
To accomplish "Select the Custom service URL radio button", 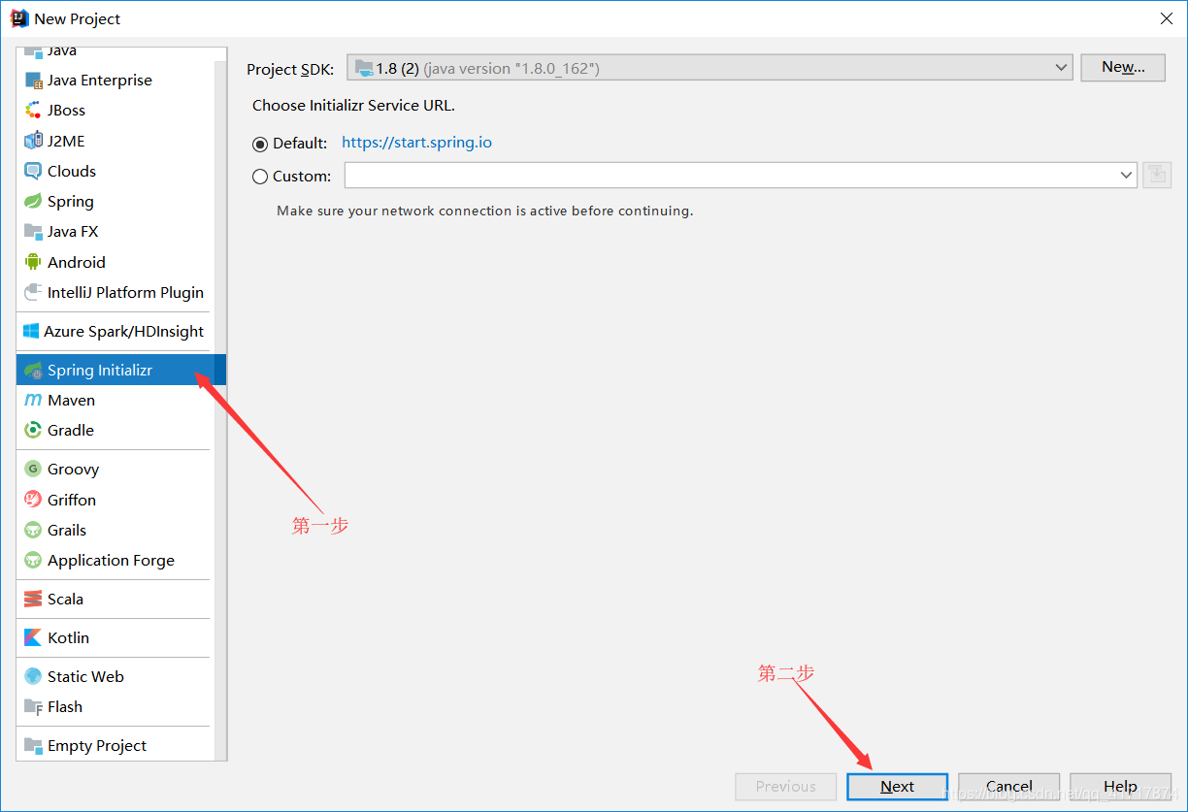I will coord(260,177).
